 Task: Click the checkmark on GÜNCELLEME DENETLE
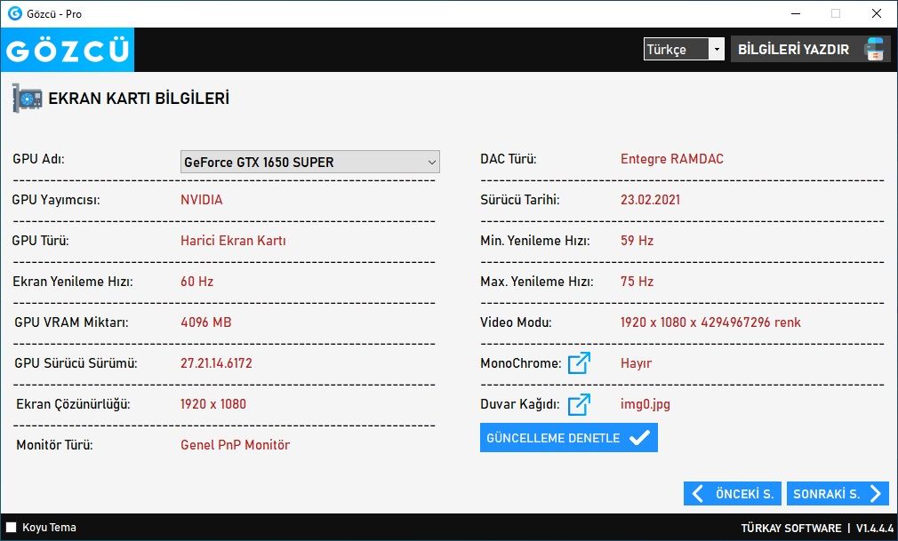[639, 438]
